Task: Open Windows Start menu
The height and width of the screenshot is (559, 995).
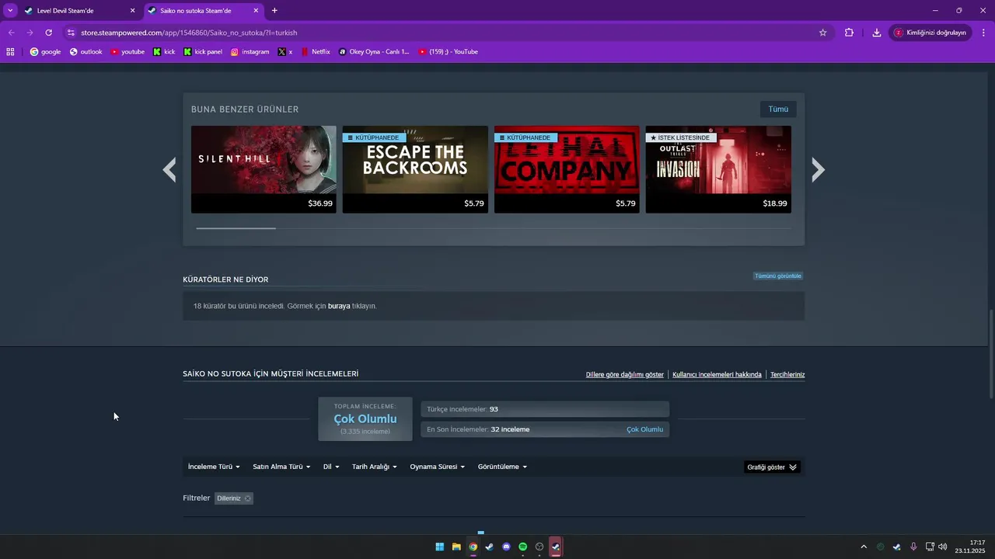Action: pos(439,547)
